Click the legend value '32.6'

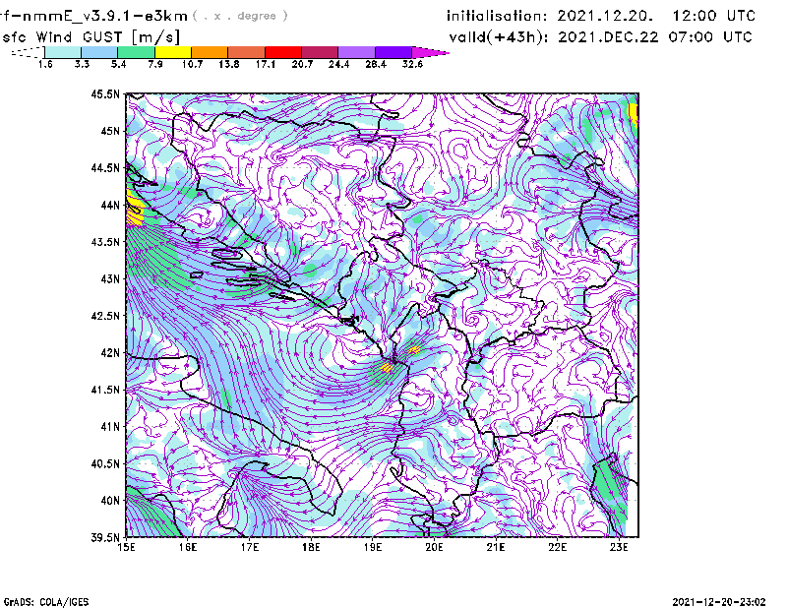pyautogui.click(x=412, y=64)
